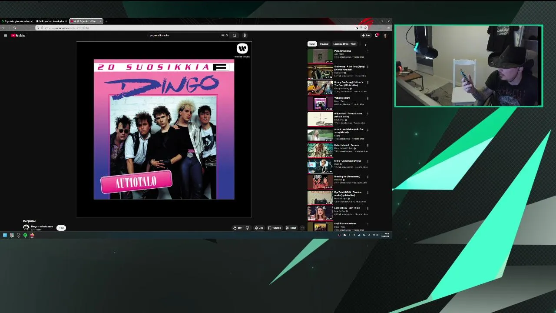
Task: Open YouTube notifications bell
Action: click(376, 35)
